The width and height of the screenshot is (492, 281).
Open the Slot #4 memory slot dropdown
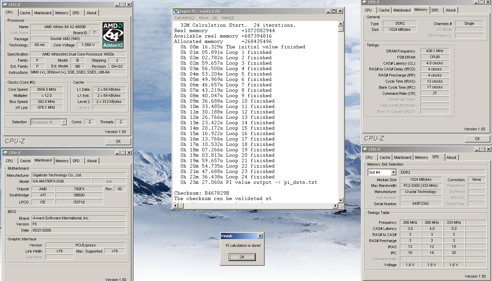click(393, 173)
